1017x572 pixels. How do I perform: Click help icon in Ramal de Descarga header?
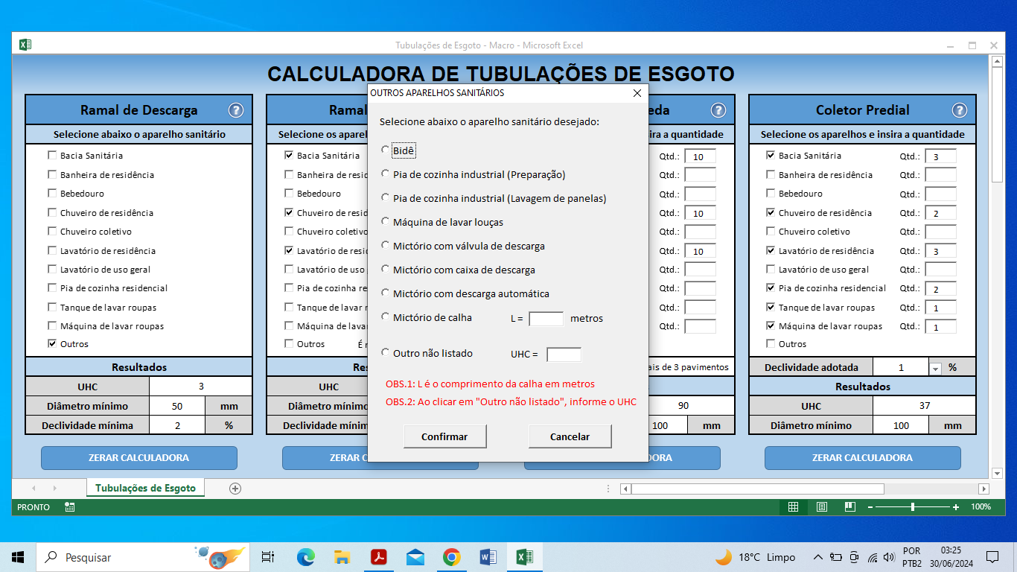tap(236, 110)
